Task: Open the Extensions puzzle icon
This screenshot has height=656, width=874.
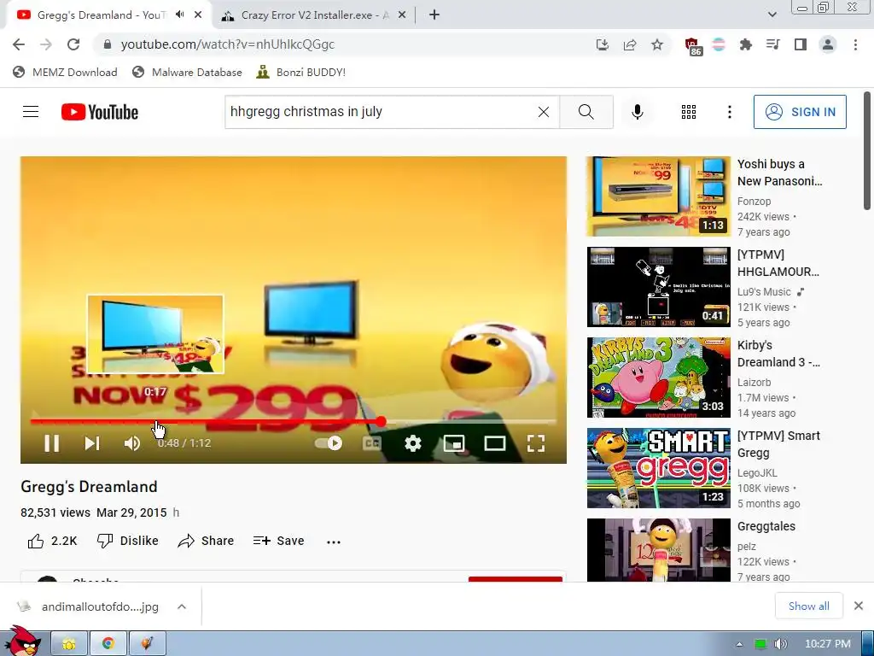Action: [745, 44]
